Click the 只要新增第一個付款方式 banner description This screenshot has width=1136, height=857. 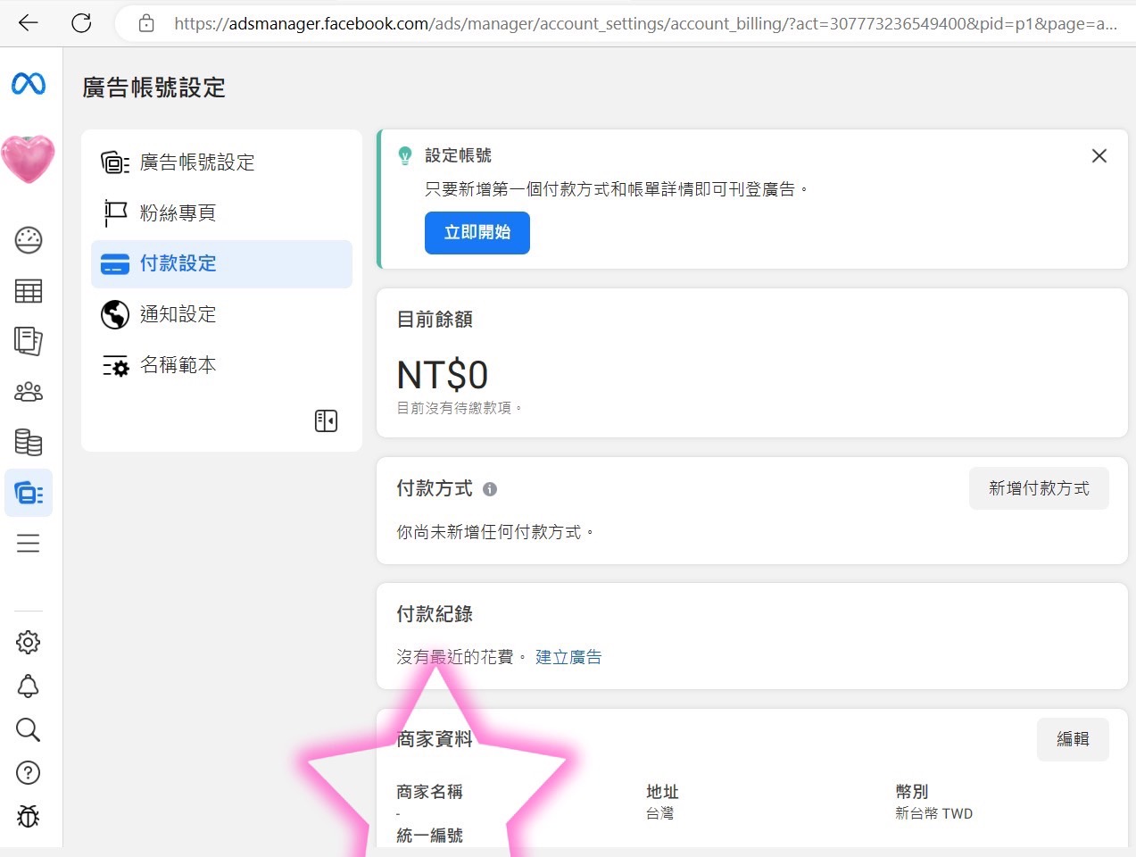[x=617, y=189]
